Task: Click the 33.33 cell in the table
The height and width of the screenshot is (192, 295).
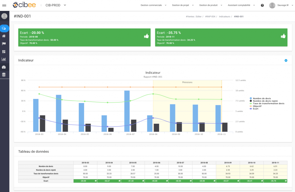Action: pyautogui.click(x=109, y=174)
